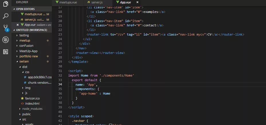Image resolution: width=266 pixels, height=125 pixels.
Task: Select App.vue in Open Editors
Action: pos(31,25)
